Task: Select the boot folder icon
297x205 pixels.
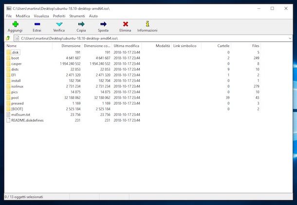Action: coord(8,58)
